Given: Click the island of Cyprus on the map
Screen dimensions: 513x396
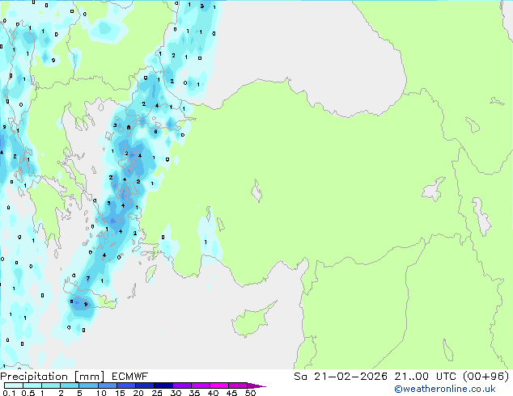Looking at the screenshot, I should (252, 321).
